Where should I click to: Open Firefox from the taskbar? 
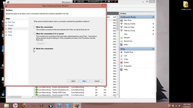coord(24,105)
